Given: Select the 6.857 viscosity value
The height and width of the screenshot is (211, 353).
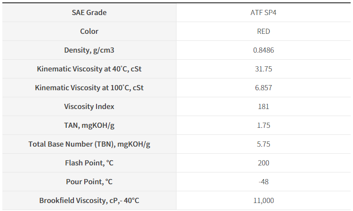Looking at the screenshot, I should tap(264, 87).
